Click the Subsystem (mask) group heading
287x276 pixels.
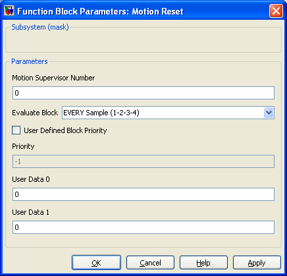point(40,27)
